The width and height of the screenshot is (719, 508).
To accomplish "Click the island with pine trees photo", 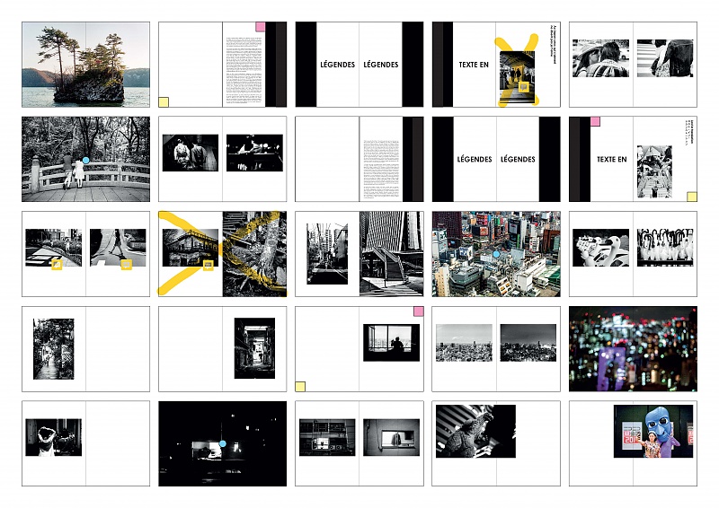I will [86, 65].
